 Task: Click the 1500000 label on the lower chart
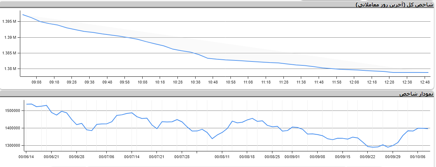[x=11, y=111]
